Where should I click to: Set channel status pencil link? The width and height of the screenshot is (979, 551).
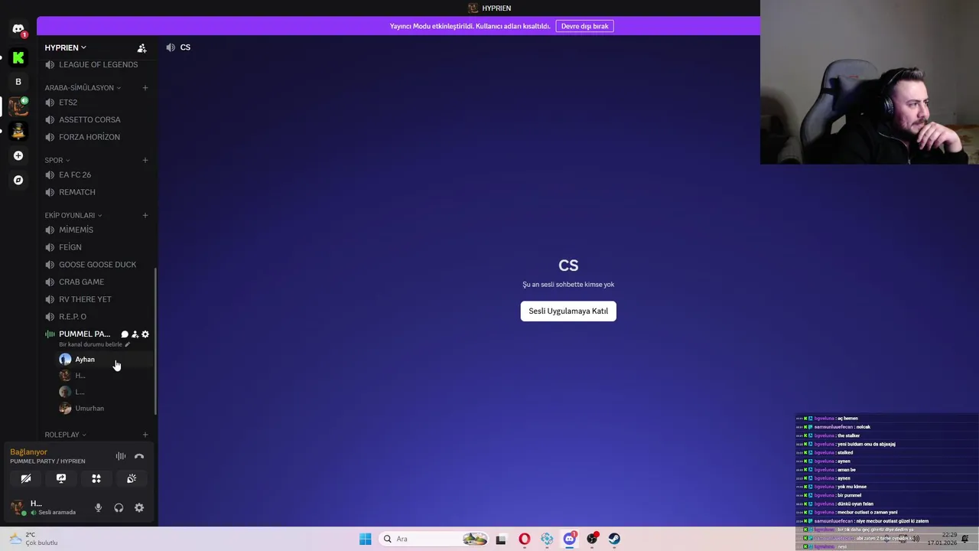(95, 344)
